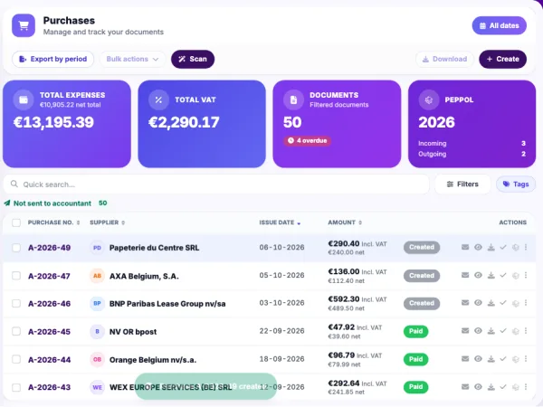The image size is (543, 407).
Task: Open more options for A-2026-43
Action: (526, 386)
